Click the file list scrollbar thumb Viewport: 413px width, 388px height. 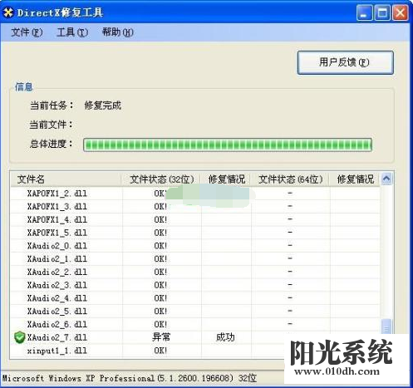coord(386,327)
